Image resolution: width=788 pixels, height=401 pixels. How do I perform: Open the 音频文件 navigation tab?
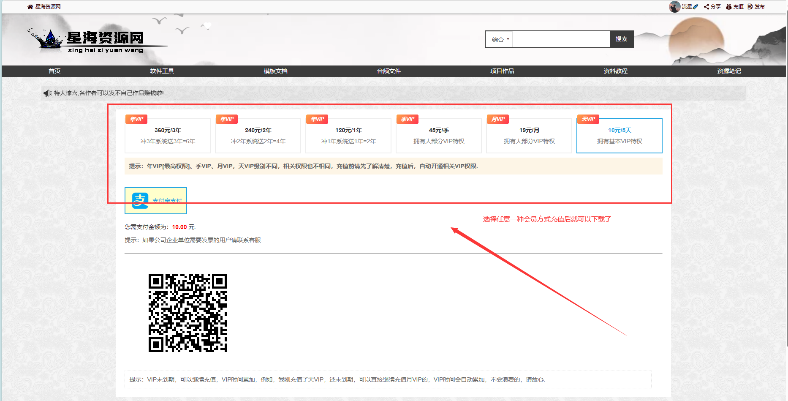(x=389, y=71)
